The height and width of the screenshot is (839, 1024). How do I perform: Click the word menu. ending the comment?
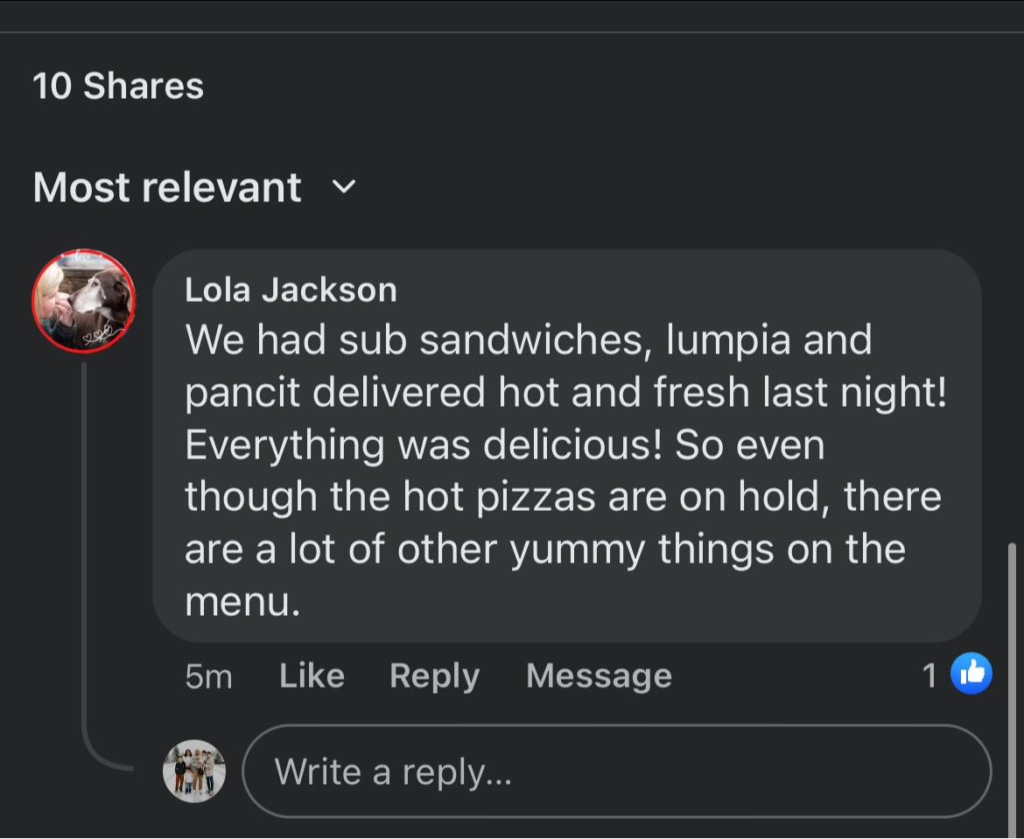(x=242, y=602)
